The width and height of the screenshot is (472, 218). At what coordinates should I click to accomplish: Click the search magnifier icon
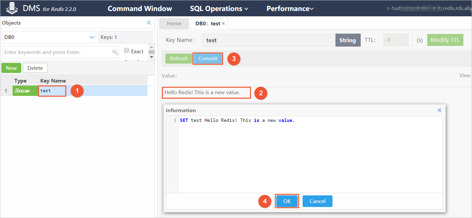click(115, 52)
